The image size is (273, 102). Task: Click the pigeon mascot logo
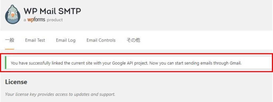[13, 14]
